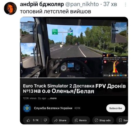Expand description with ...more

coord(52,98)
